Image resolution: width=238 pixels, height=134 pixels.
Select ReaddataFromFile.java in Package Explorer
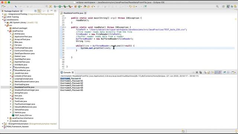(x=24, y=87)
